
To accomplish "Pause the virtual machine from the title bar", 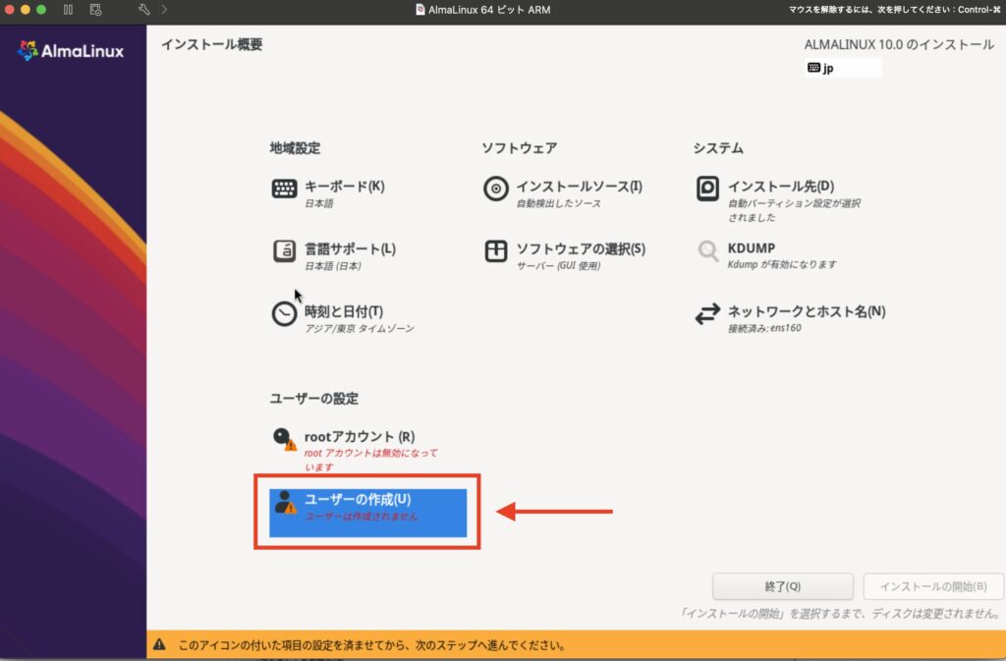I will (68, 10).
